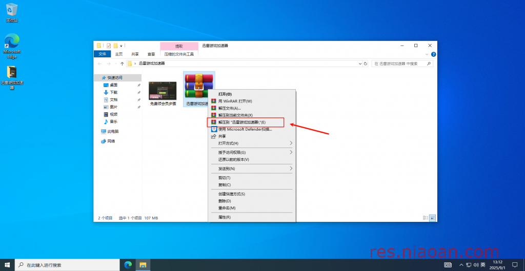Choose 解压文件(A)... menu entry
The height and width of the screenshot is (271, 525).
pos(252,108)
